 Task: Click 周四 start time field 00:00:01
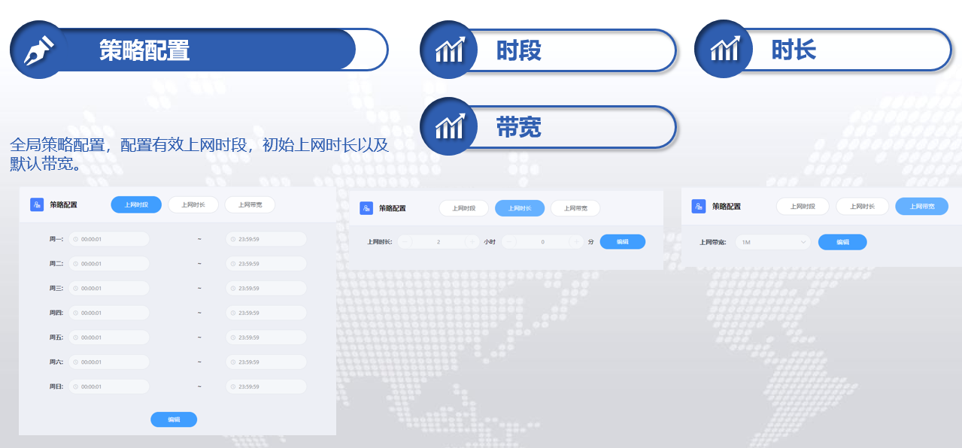point(109,313)
